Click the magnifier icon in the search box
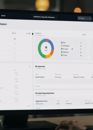 79,18
